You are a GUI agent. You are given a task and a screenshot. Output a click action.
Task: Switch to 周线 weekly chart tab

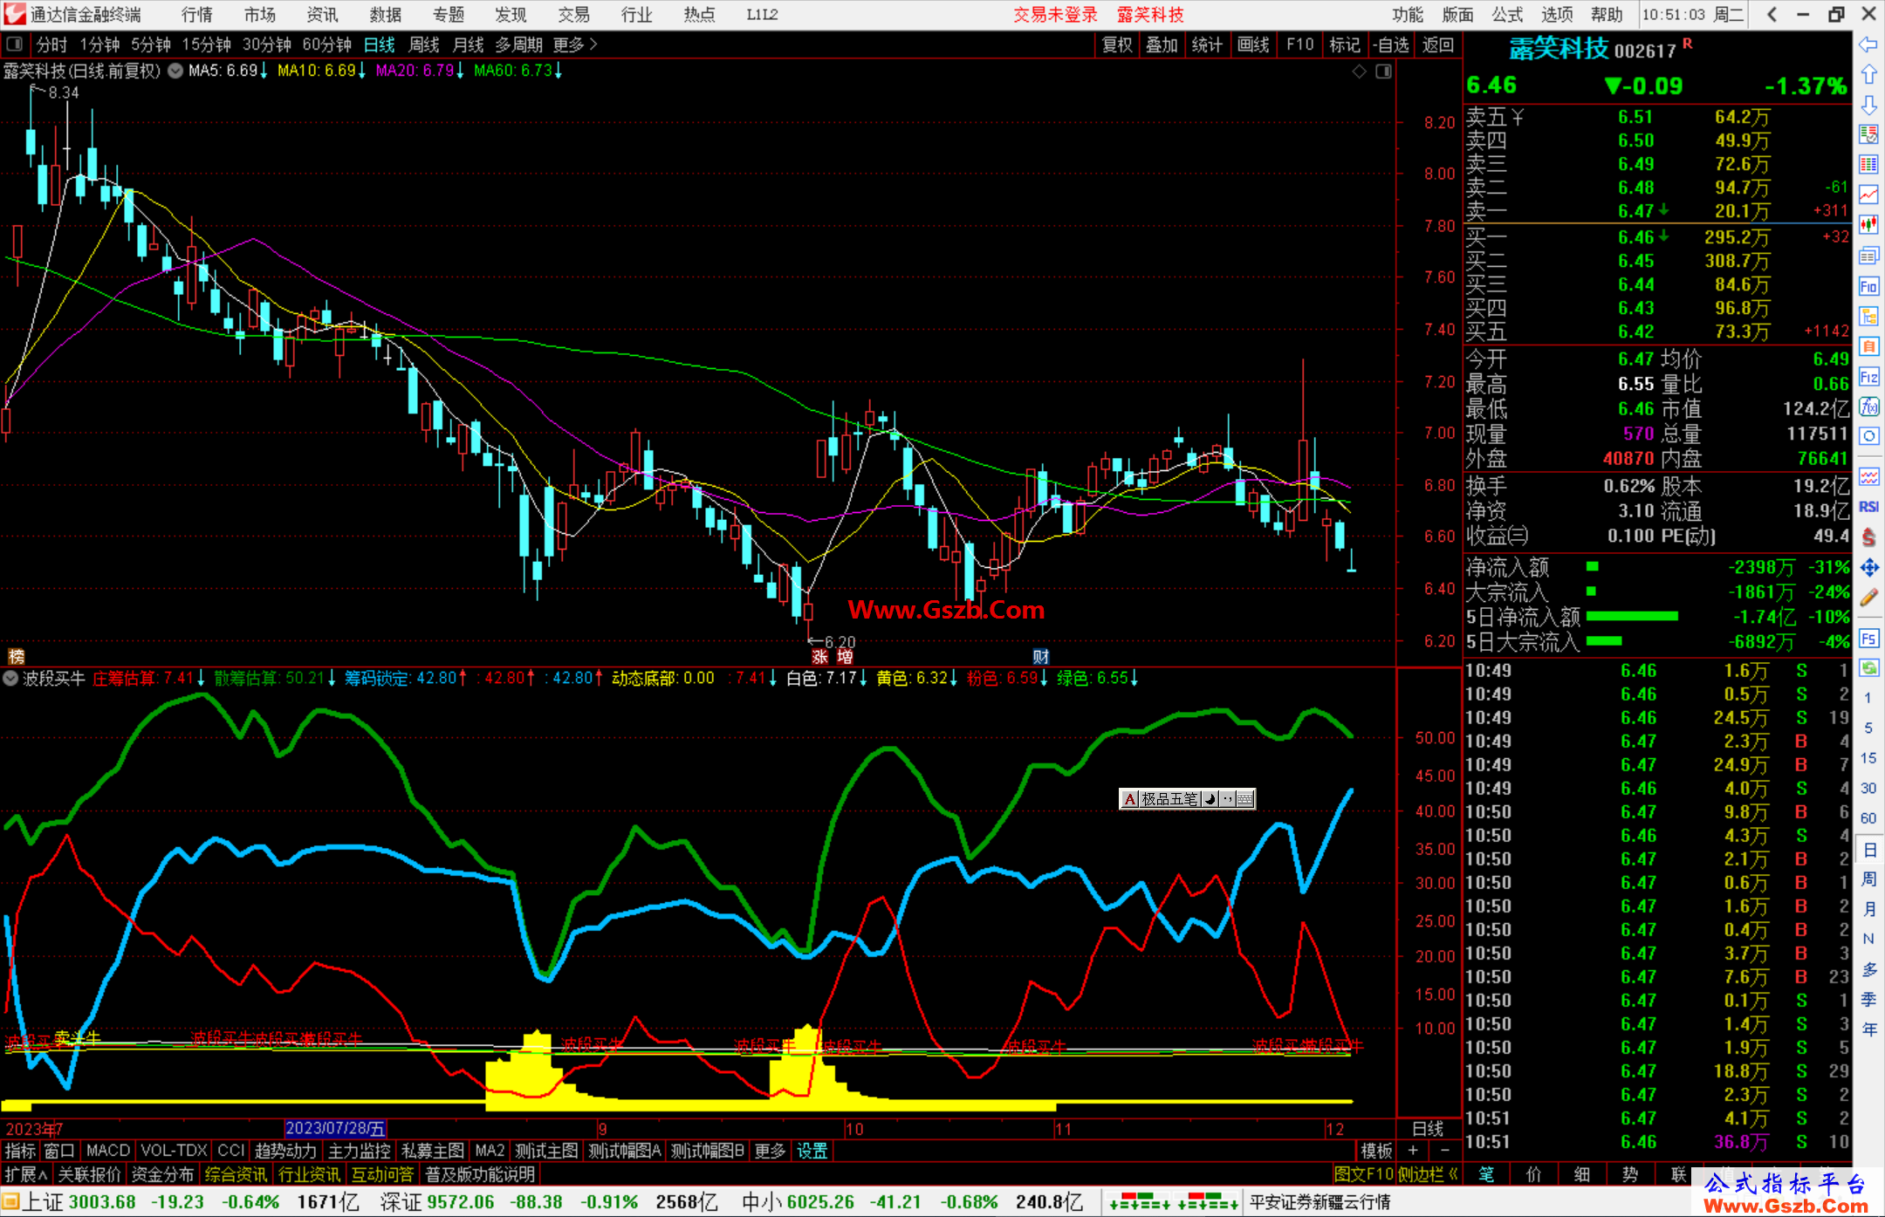(424, 44)
